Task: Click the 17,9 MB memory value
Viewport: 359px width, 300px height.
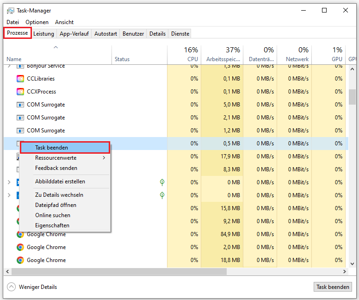Action: (x=230, y=156)
